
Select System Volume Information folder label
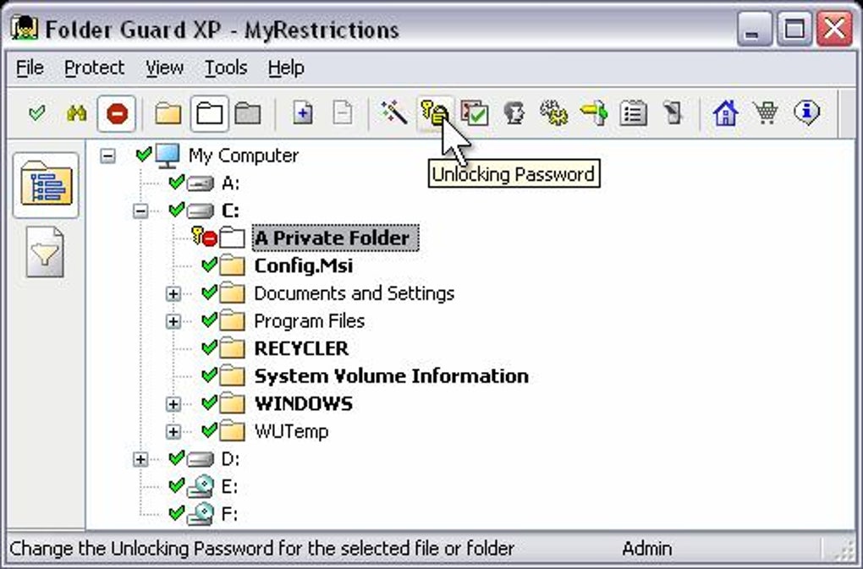pyautogui.click(x=392, y=376)
